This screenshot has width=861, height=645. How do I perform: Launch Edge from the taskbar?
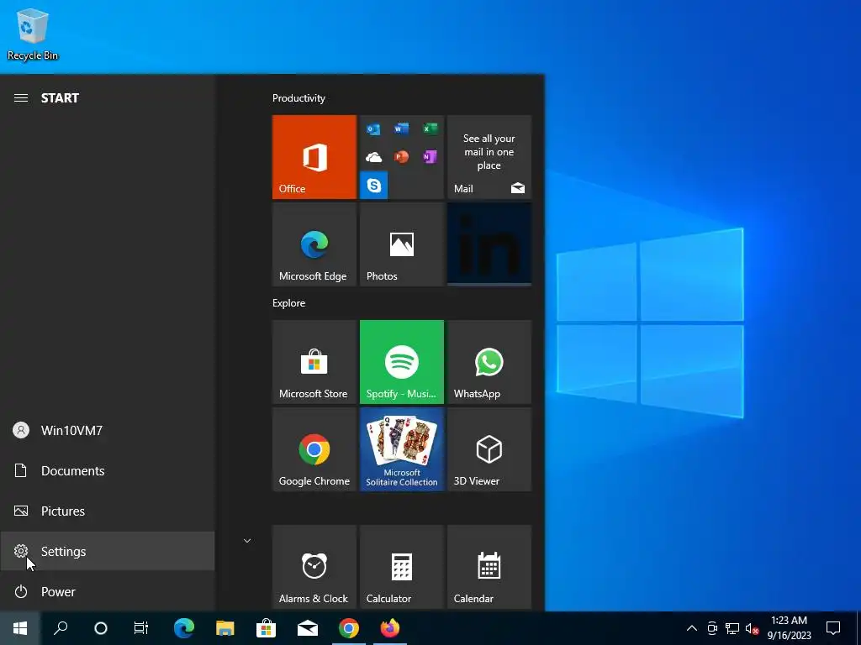pyautogui.click(x=184, y=628)
